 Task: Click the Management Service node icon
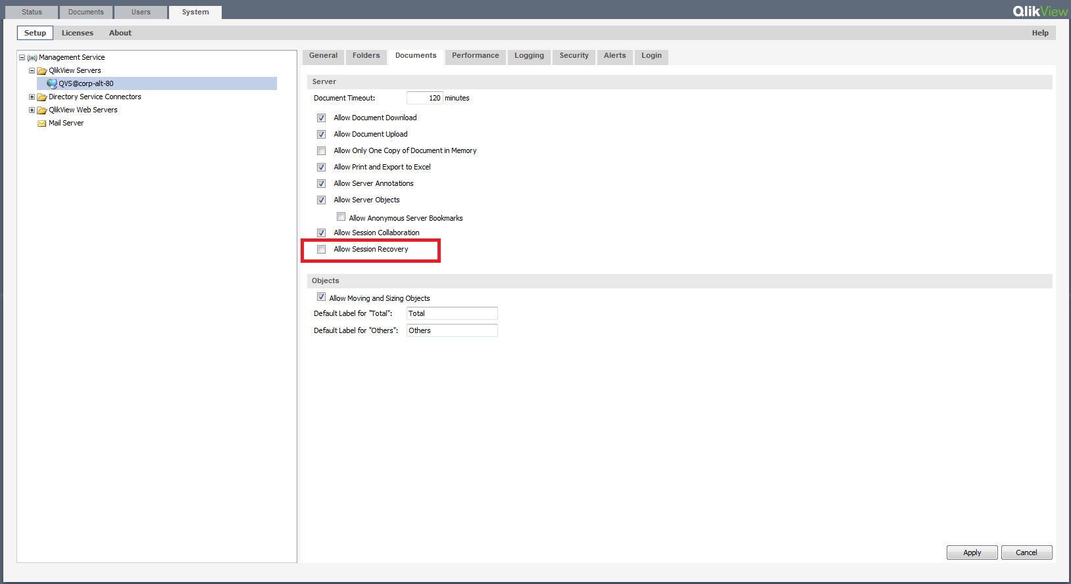pos(32,58)
